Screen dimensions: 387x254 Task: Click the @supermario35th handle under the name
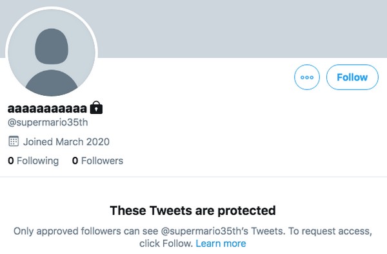(48, 122)
